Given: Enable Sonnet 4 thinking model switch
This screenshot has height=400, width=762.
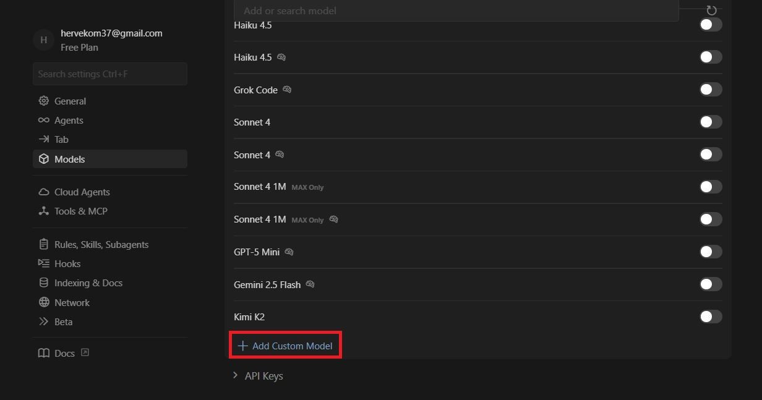Looking at the screenshot, I should 711,155.
